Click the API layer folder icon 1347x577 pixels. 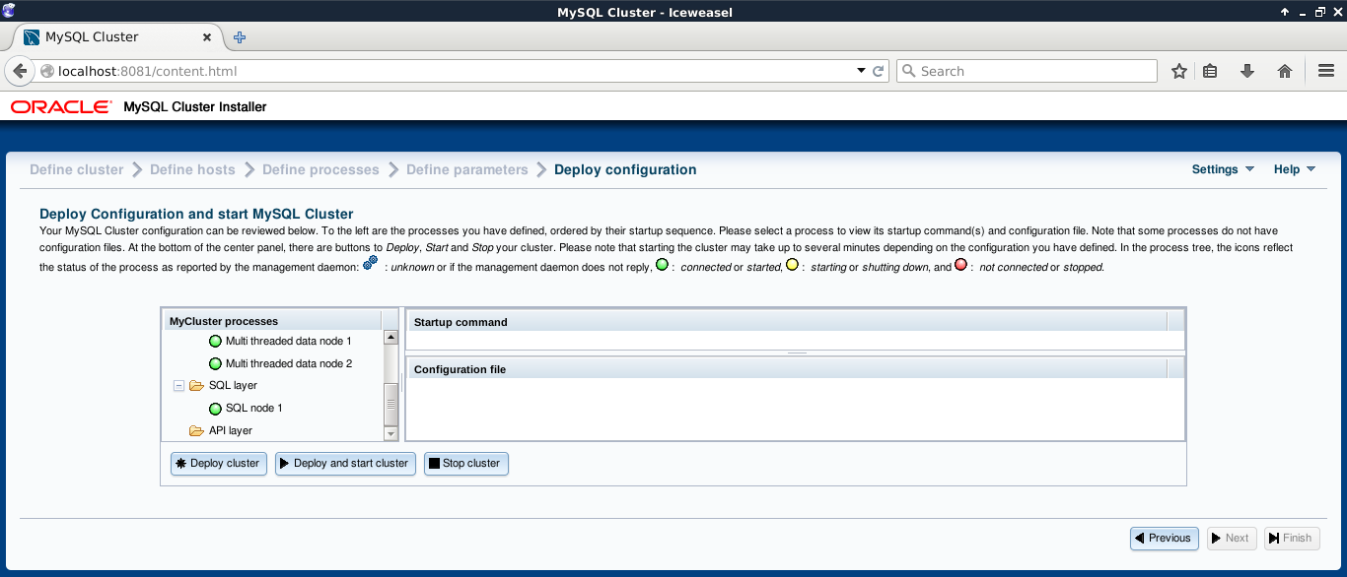pos(196,431)
